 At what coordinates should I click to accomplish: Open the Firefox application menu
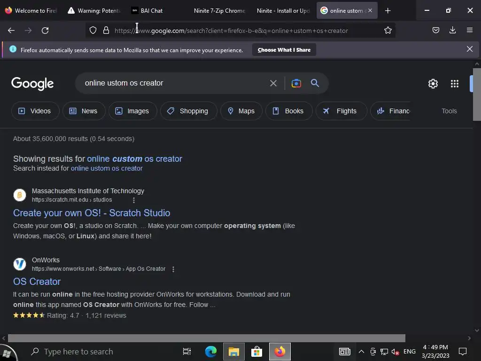469,30
